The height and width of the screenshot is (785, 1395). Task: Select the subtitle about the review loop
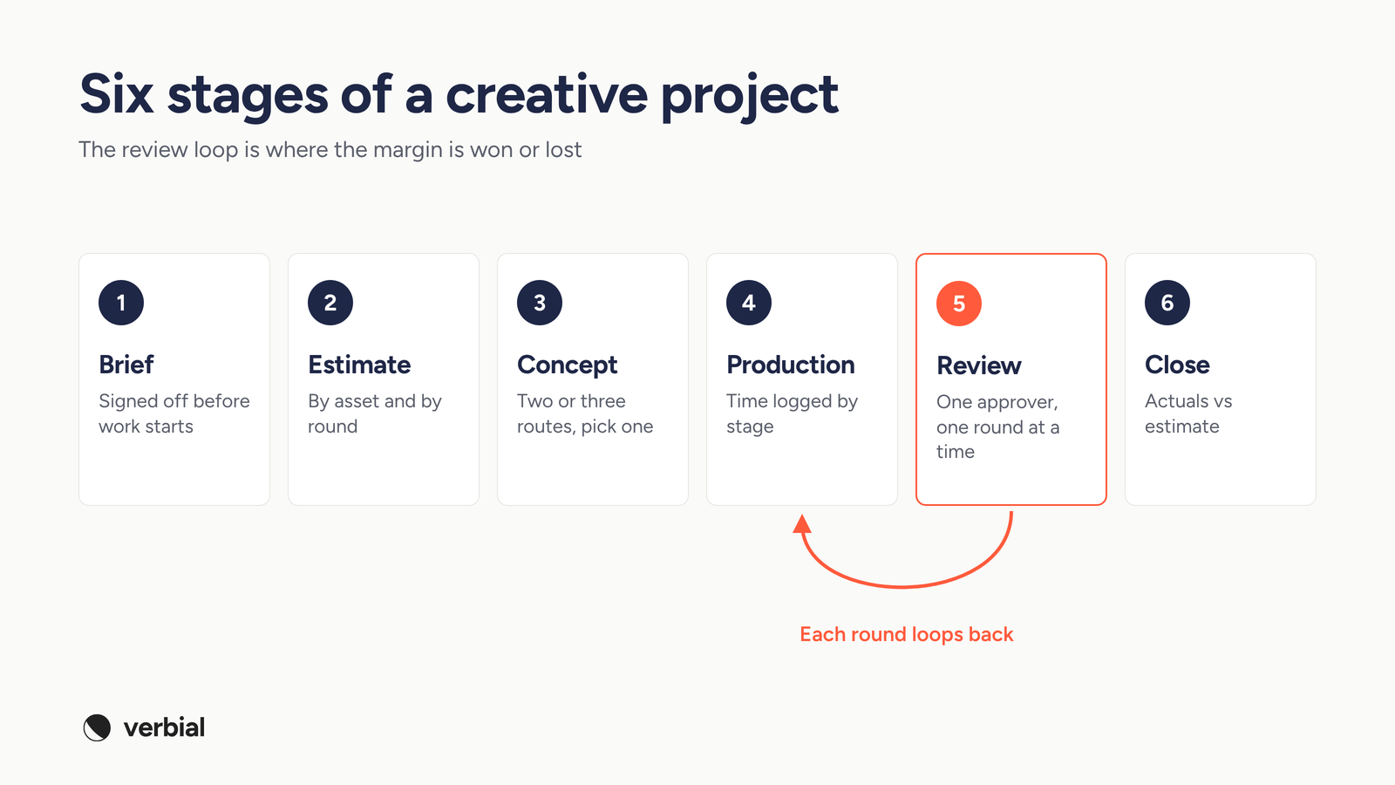pyautogui.click(x=330, y=150)
